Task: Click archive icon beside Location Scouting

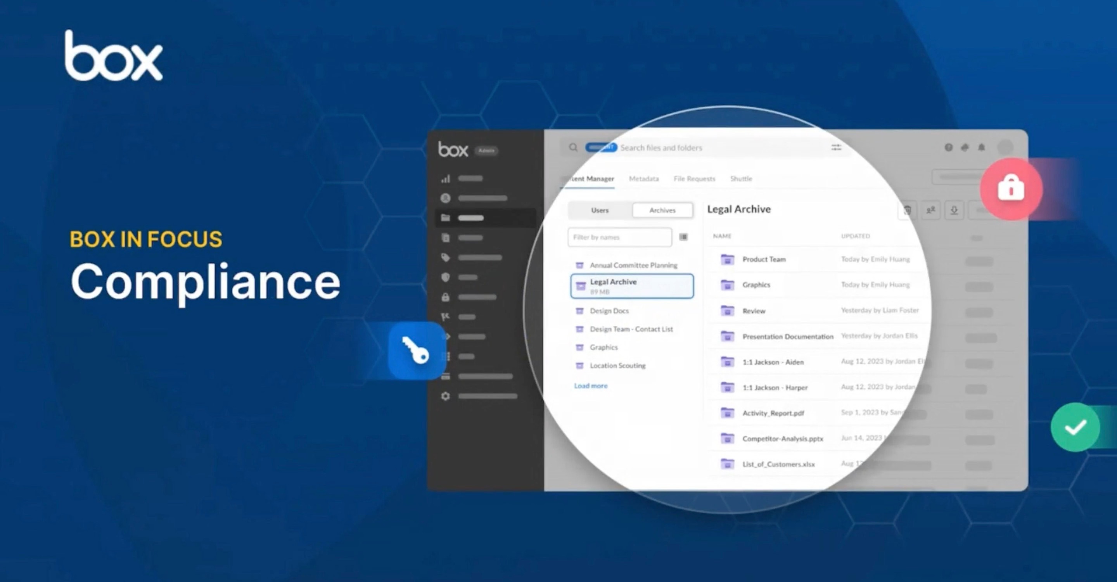Action: click(579, 366)
